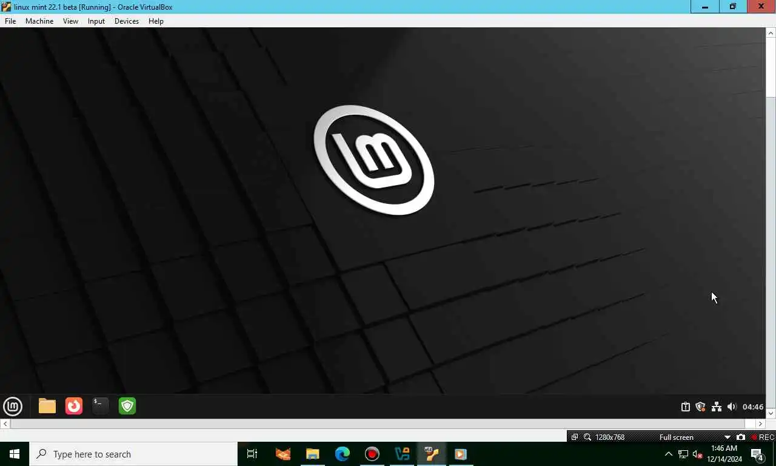
Task: Open the Windows network tray icon
Action: pos(683,454)
